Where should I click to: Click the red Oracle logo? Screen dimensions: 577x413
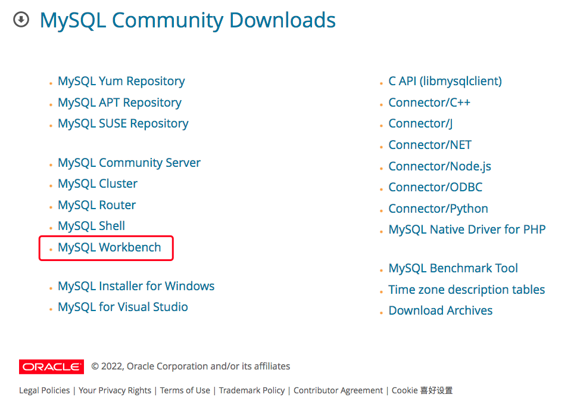point(52,367)
